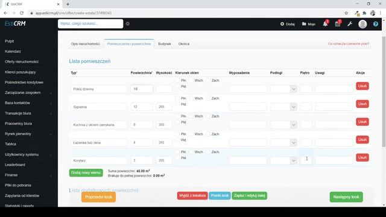The width and height of the screenshot is (386, 217).
Task: Click Typ field containing Sypialnia
Action: click(x=99, y=107)
